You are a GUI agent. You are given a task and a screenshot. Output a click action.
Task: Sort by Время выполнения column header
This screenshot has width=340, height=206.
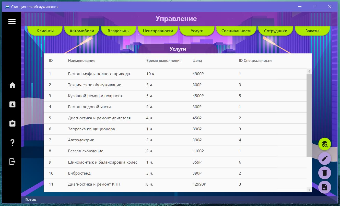tap(164, 61)
